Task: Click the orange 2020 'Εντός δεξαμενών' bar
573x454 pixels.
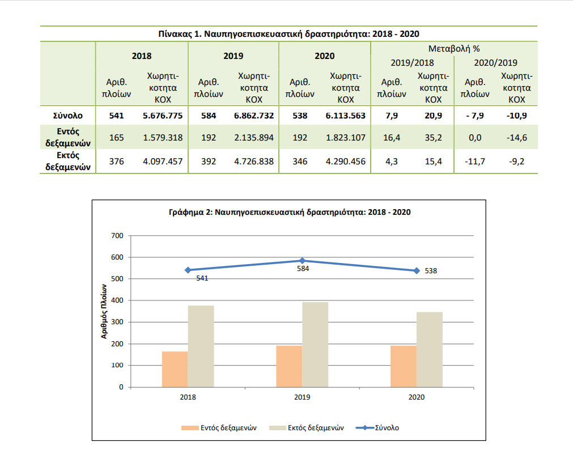Action: click(x=404, y=366)
